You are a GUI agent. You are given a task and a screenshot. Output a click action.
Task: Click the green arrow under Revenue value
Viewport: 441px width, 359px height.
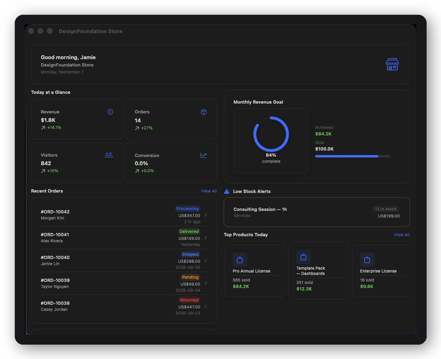tap(43, 128)
